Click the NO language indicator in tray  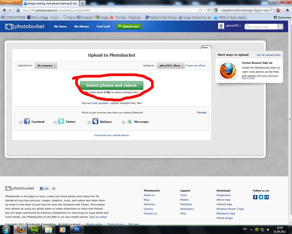coord(245,229)
